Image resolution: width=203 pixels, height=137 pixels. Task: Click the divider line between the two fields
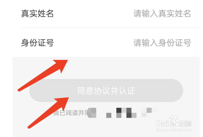110,28
